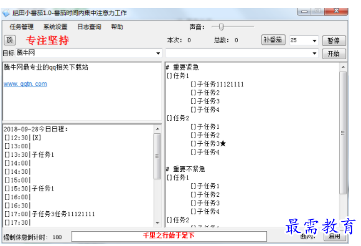Click the star icon after 子任务3
This screenshot has height=246, width=361.
click(x=223, y=143)
